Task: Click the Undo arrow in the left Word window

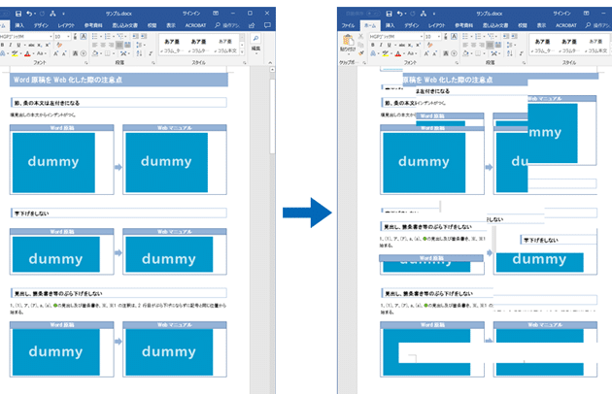Action: coord(30,13)
